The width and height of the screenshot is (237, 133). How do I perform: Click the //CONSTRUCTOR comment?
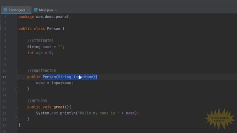click(x=41, y=71)
